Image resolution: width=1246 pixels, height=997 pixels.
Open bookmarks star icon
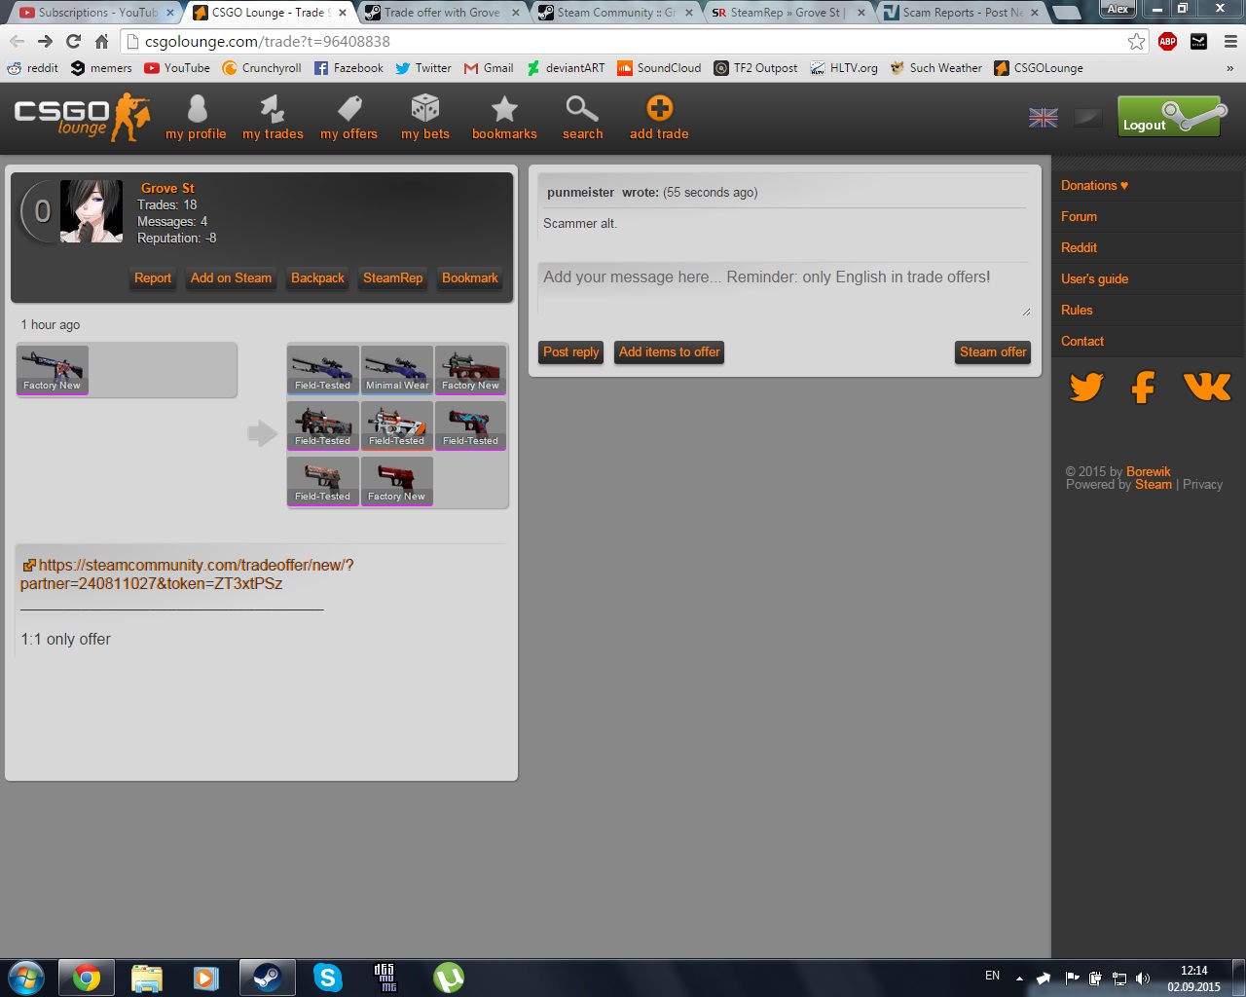tap(504, 109)
